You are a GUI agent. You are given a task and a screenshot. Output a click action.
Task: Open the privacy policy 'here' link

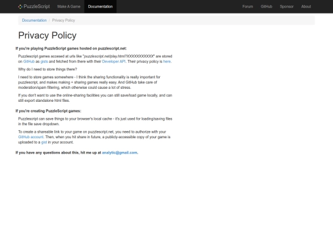166,62
